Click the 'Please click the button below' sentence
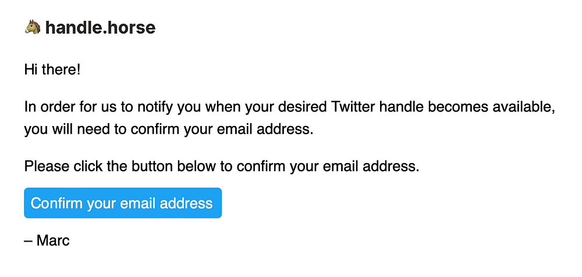 (x=221, y=167)
